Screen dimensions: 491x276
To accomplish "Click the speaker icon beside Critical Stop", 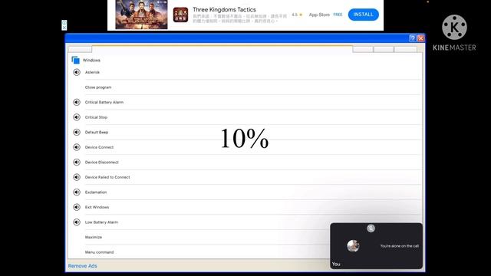I will [x=77, y=117].
